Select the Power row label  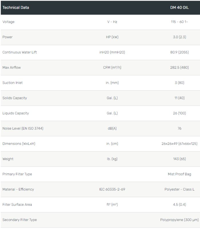(x=7, y=37)
